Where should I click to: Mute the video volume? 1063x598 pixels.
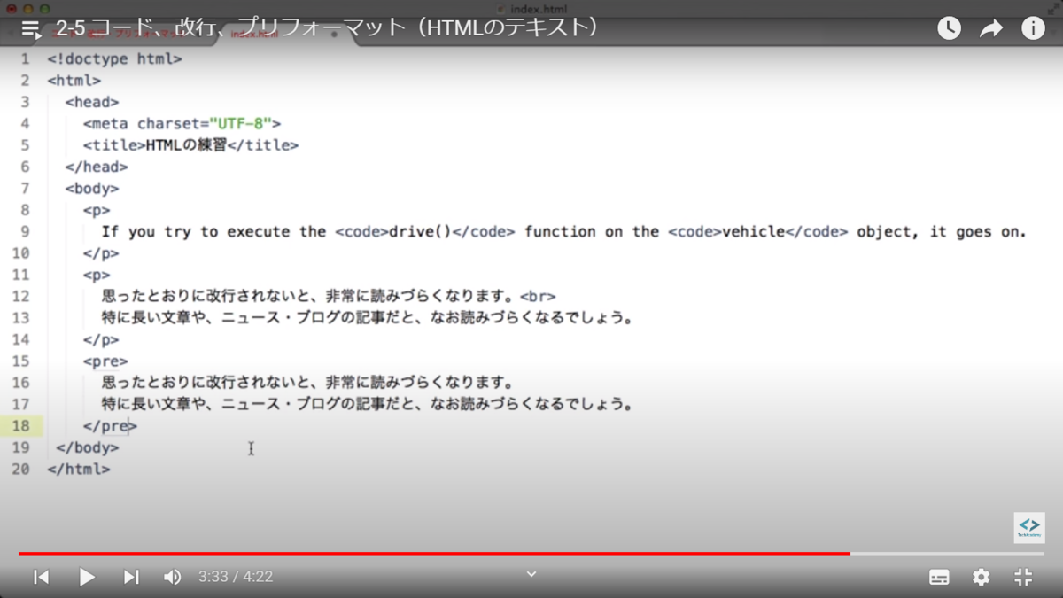(173, 577)
